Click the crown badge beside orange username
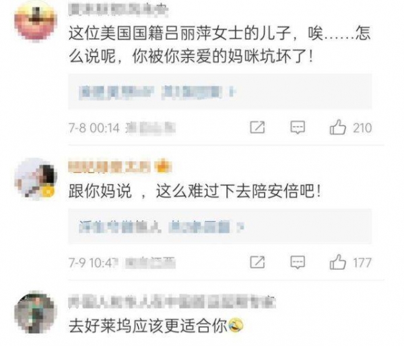Image resolution: width=404 pixels, height=346 pixels. click(163, 166)
